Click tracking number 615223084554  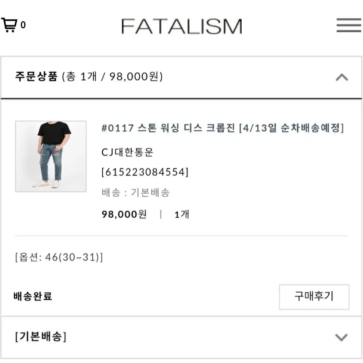145,172
